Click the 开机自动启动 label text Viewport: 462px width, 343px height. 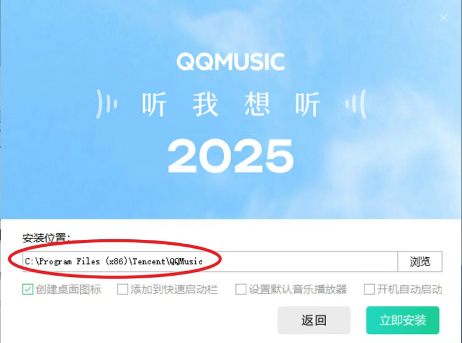409,289
